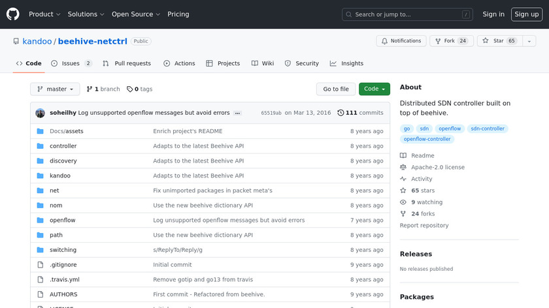The width and height of the screenshot is (549, 308).
Task: Click the Readme book icon
Action: pos(403,156)
